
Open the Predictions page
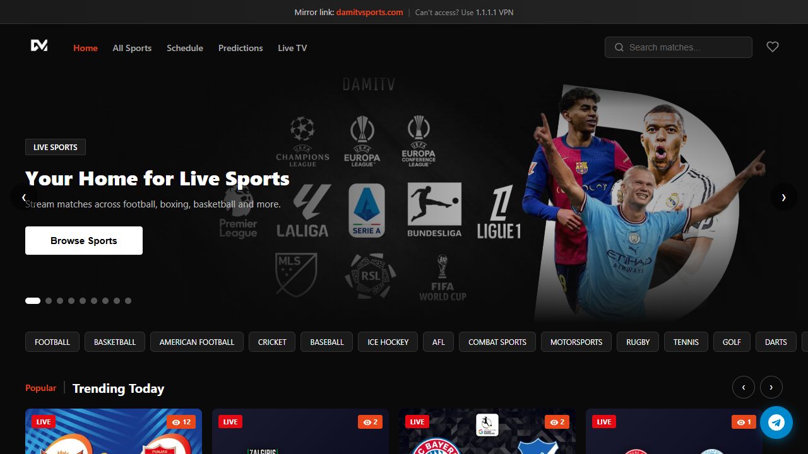[241, 48]
